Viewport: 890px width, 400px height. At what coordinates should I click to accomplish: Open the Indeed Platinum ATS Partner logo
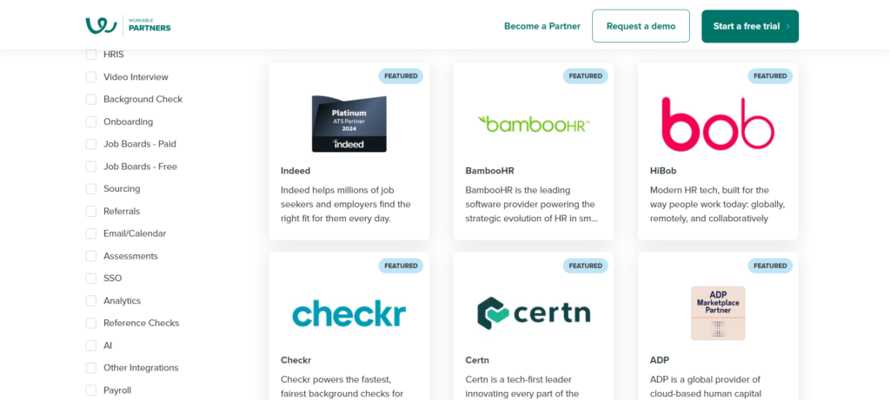[x=349, y=123]
